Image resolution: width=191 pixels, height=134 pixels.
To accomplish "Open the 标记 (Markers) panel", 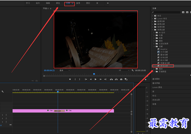I will click(x=154, y=96).
